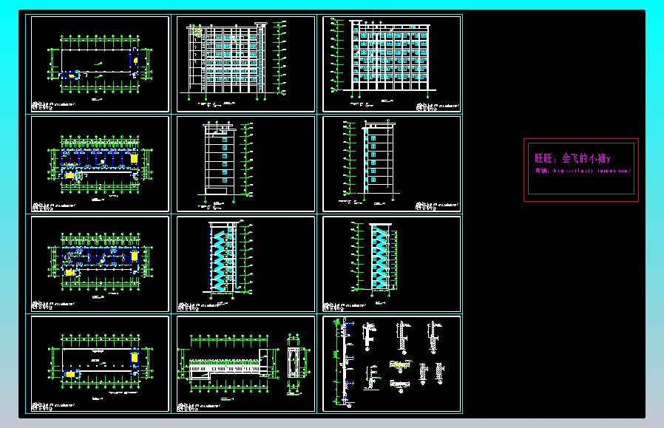Select the wall construction details sheet
664x428 pixels.
tap(392, 364)
